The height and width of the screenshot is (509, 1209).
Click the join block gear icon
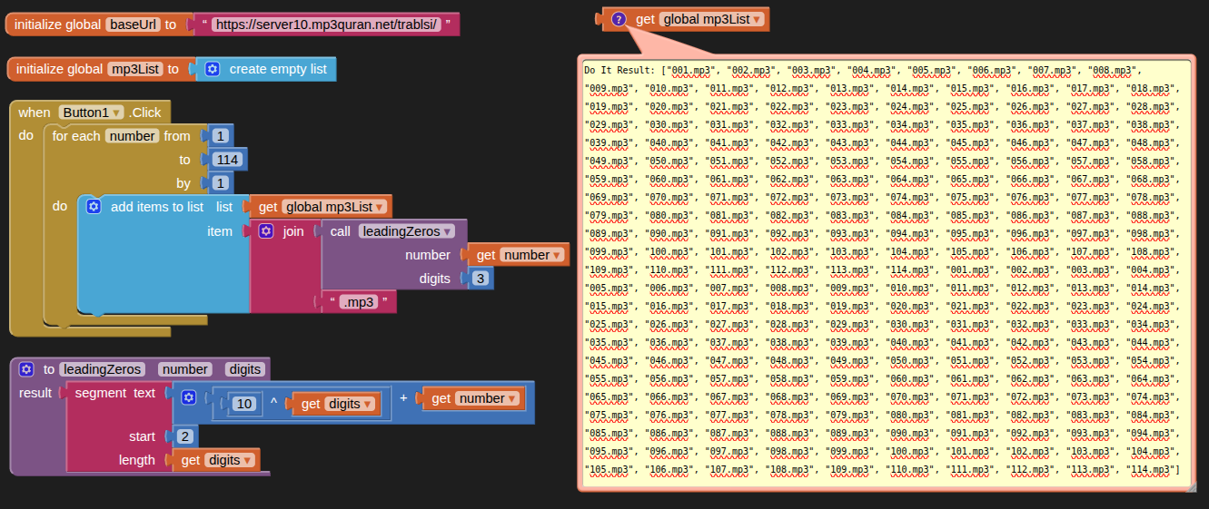click(x=266, y=231)
